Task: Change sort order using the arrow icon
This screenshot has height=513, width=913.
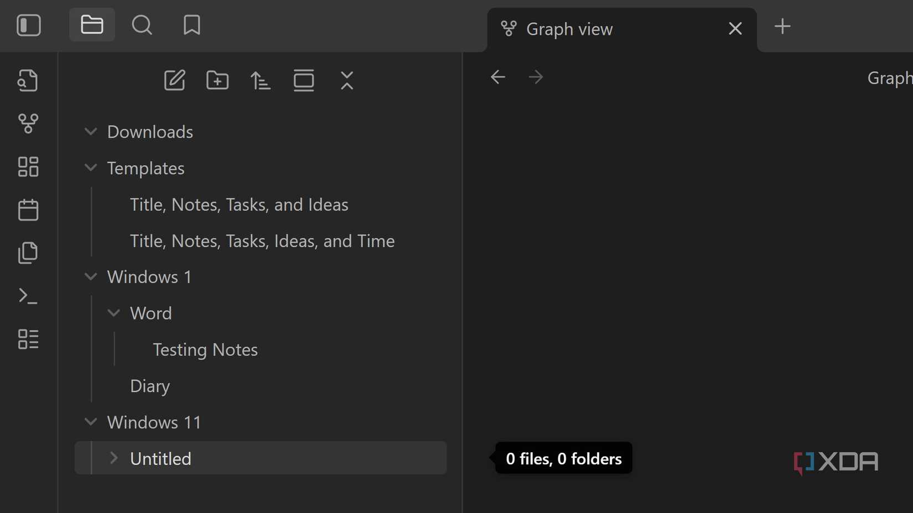Action: (260, 80)
